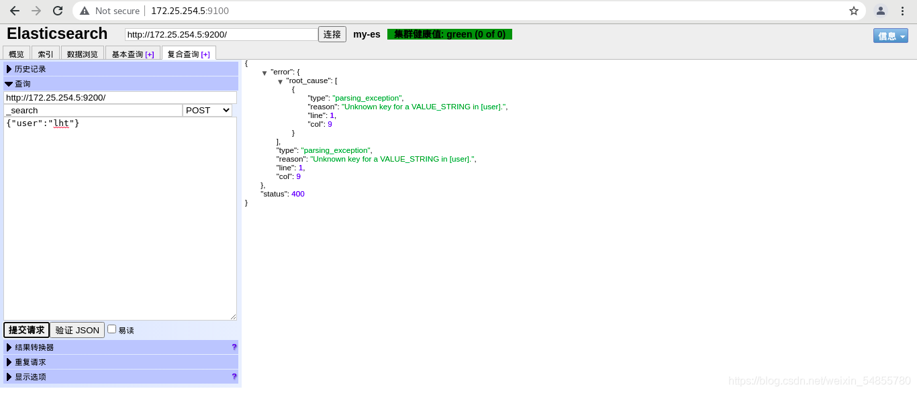This screenshot has width=917, height=393.
Task: Focus the query base URL field
Action: [x=120, y=97]
